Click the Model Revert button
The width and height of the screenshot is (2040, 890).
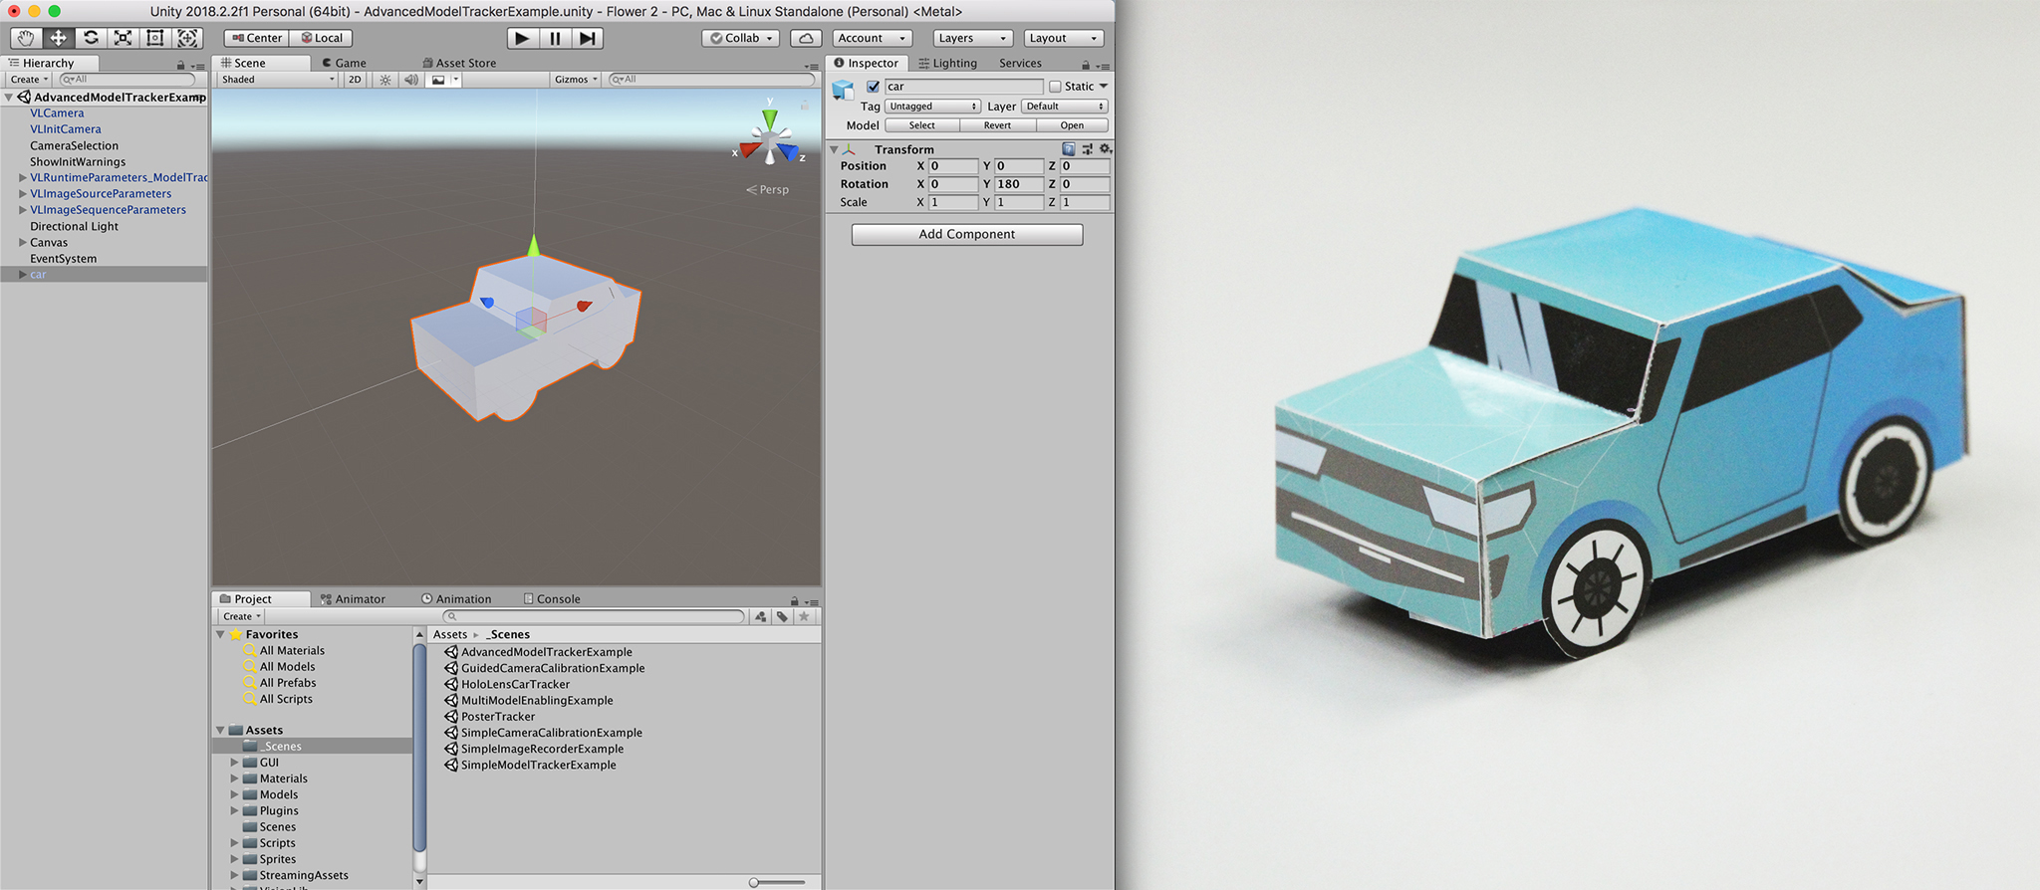coord(997,125)
